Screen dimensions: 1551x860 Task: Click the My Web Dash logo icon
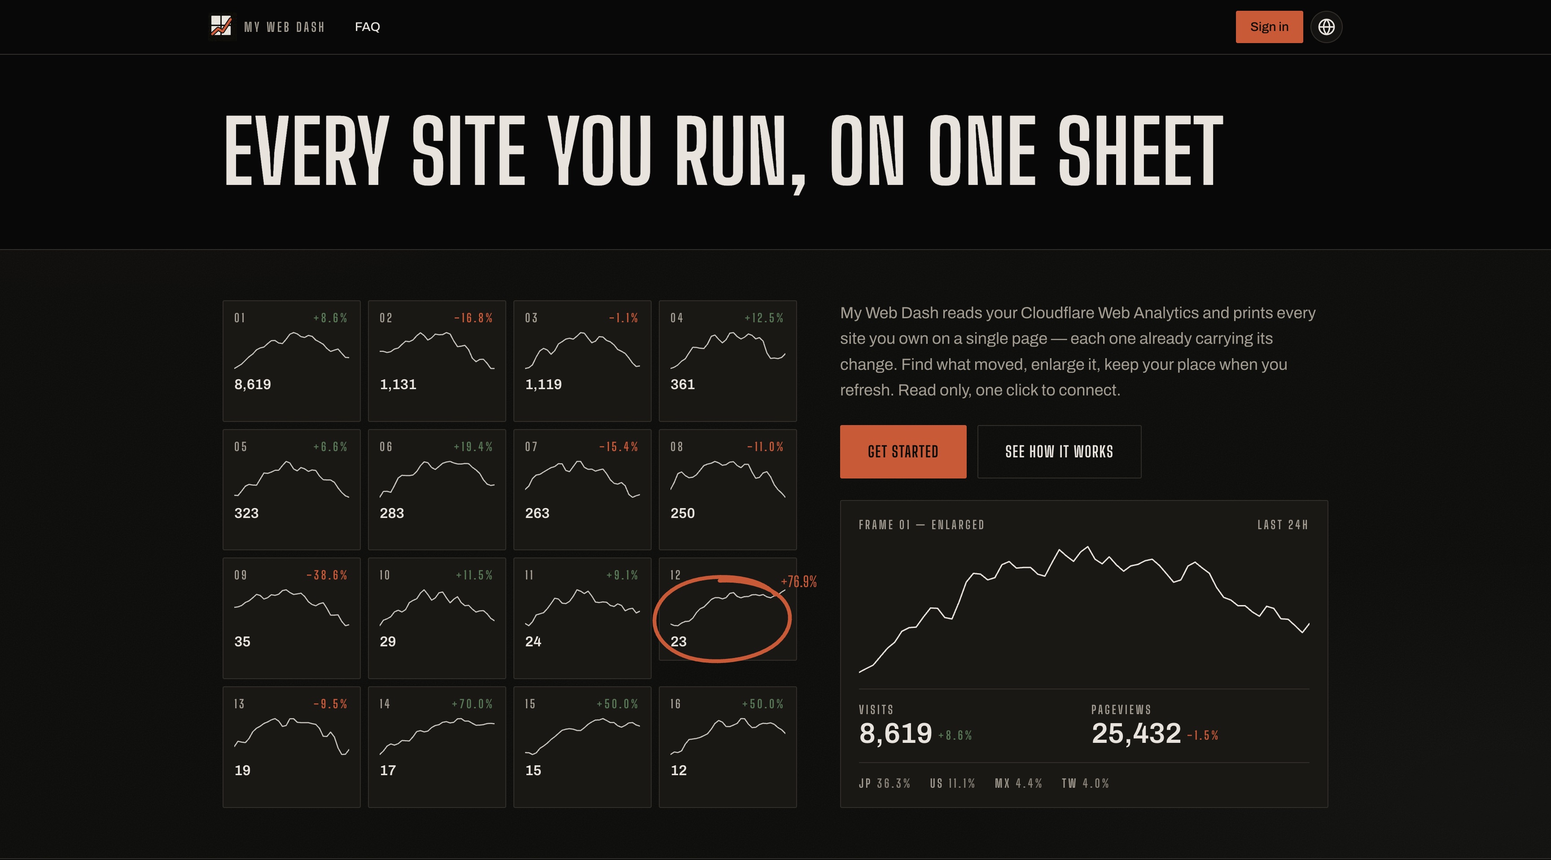pos(221,26)
